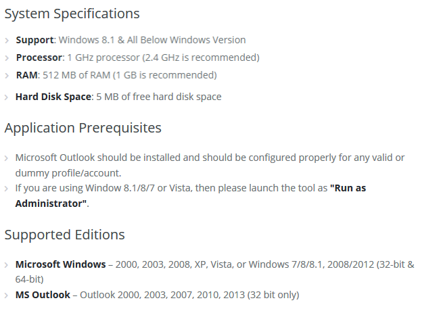439x309 pixels.
Task: Click the Supported Editions heading
Action: tap(65, 235)
